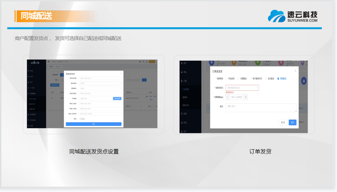Toggle the 状态 switch in add dispatch form
This screenshot has height=192, width=337.
pos(82,119)
